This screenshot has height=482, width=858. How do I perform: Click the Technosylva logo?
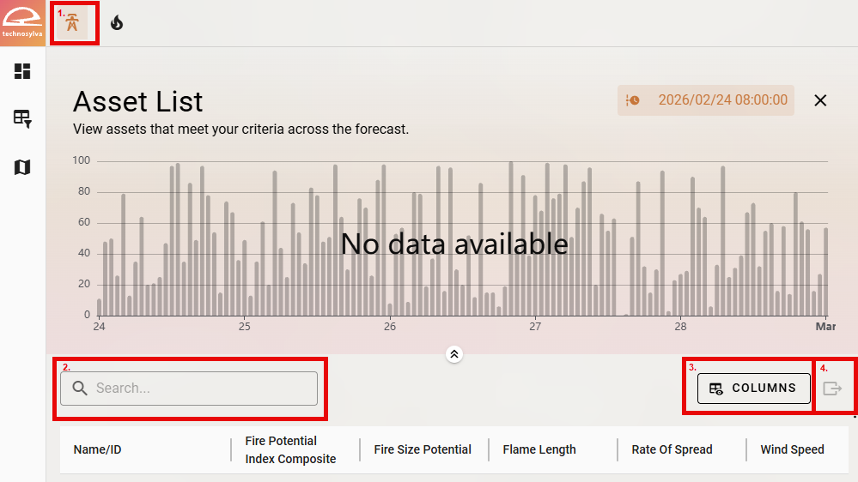coord(22,23)
